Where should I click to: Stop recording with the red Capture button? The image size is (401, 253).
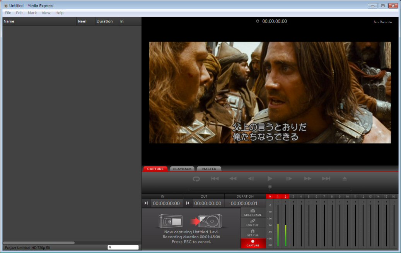tap(253, 243)
